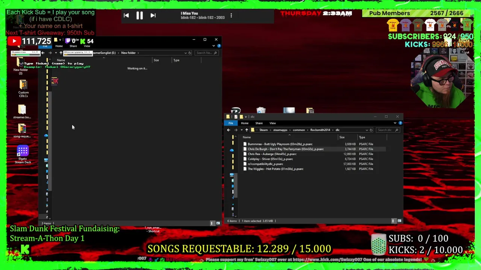Click common in the address breadcrumb
The image size is (481, 270).
(x=299, y=130)
